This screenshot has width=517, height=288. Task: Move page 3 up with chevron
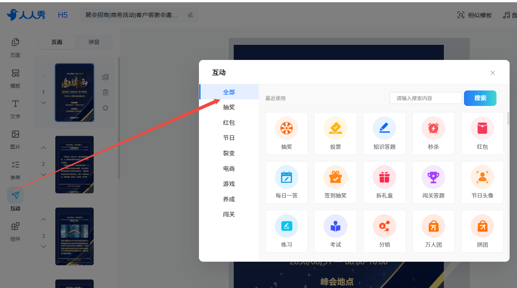(43, 220)
